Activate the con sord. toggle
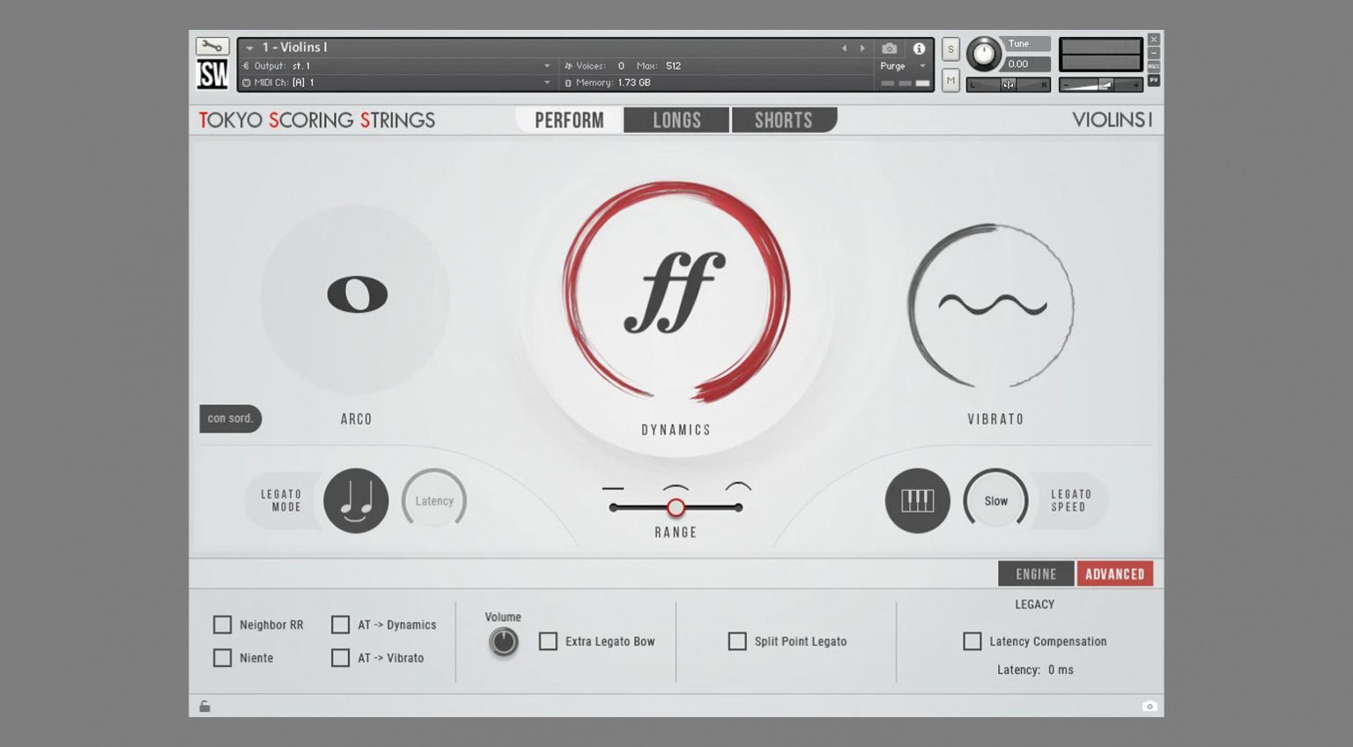This screenshot has height=747, width=1353. click(x=229, y=418)
